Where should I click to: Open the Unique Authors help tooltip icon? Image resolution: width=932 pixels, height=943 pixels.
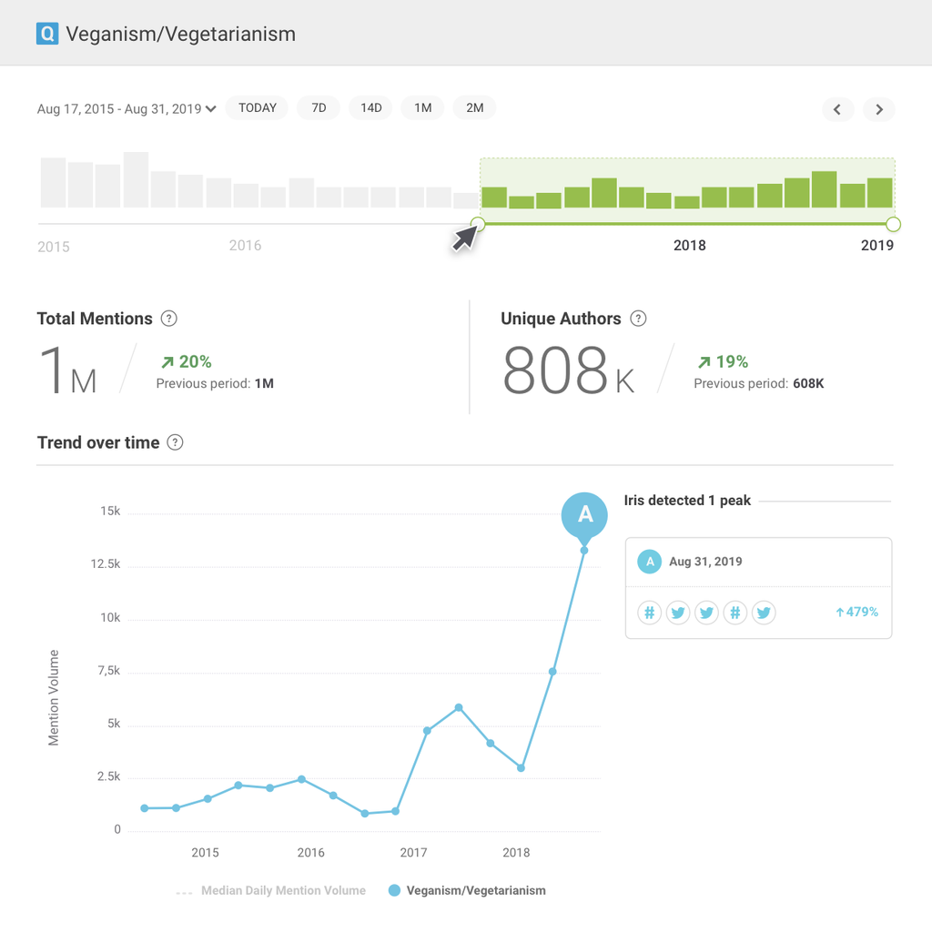[x=638, y=319]
